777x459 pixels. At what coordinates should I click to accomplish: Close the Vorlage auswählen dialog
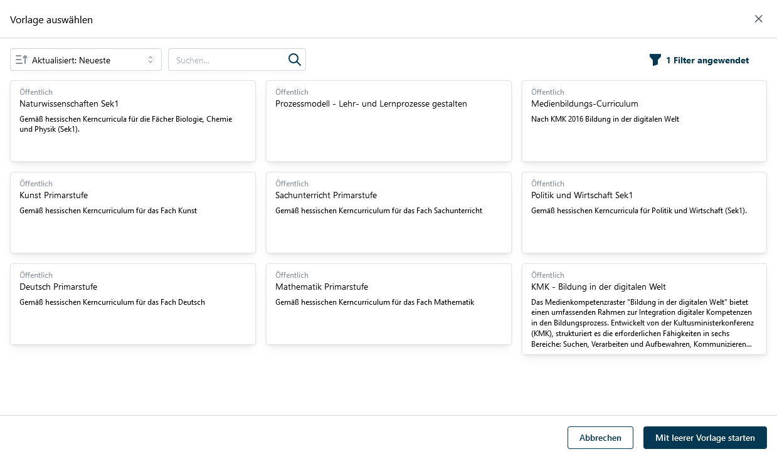[x=759, y=19]
